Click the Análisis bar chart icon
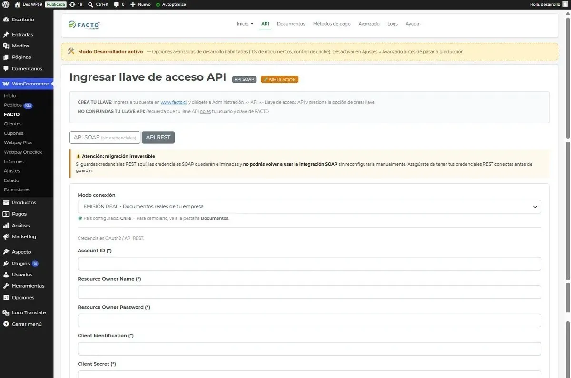The height and width of the screenshot is (378, 571). (6, 226)
